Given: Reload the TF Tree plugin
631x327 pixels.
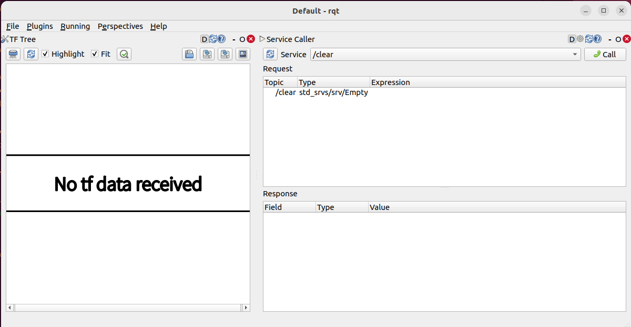Looking at the screenshot, I should coord(213,39).
